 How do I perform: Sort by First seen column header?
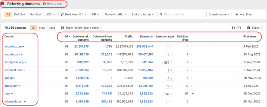pos(250,36)
